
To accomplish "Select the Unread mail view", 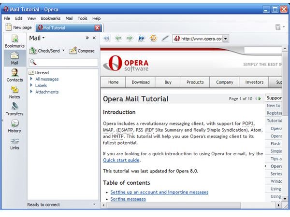I will click(x=39, y=72).
